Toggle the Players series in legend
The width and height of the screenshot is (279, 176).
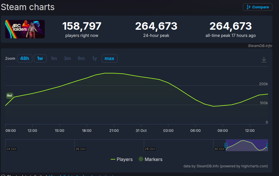[x=122, y=159]
